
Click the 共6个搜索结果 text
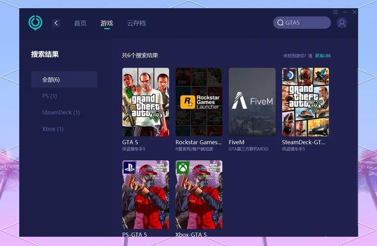pyautogui.click(x=140, y=56)
